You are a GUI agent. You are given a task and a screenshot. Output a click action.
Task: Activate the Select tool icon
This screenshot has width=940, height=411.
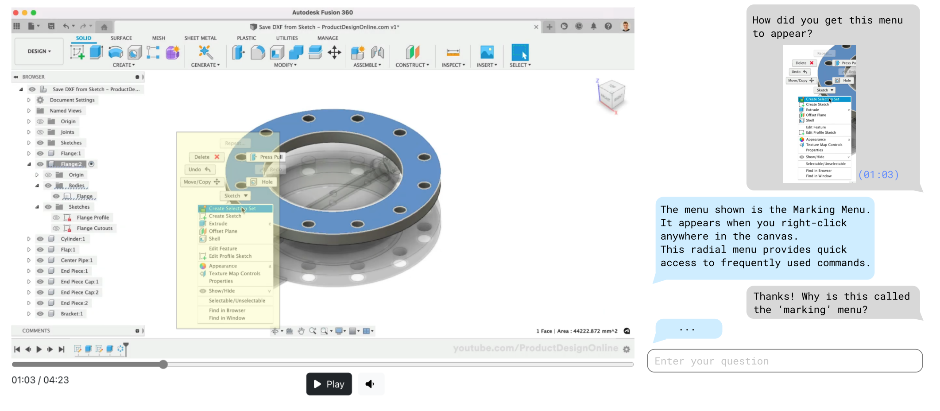click(520, 52)
